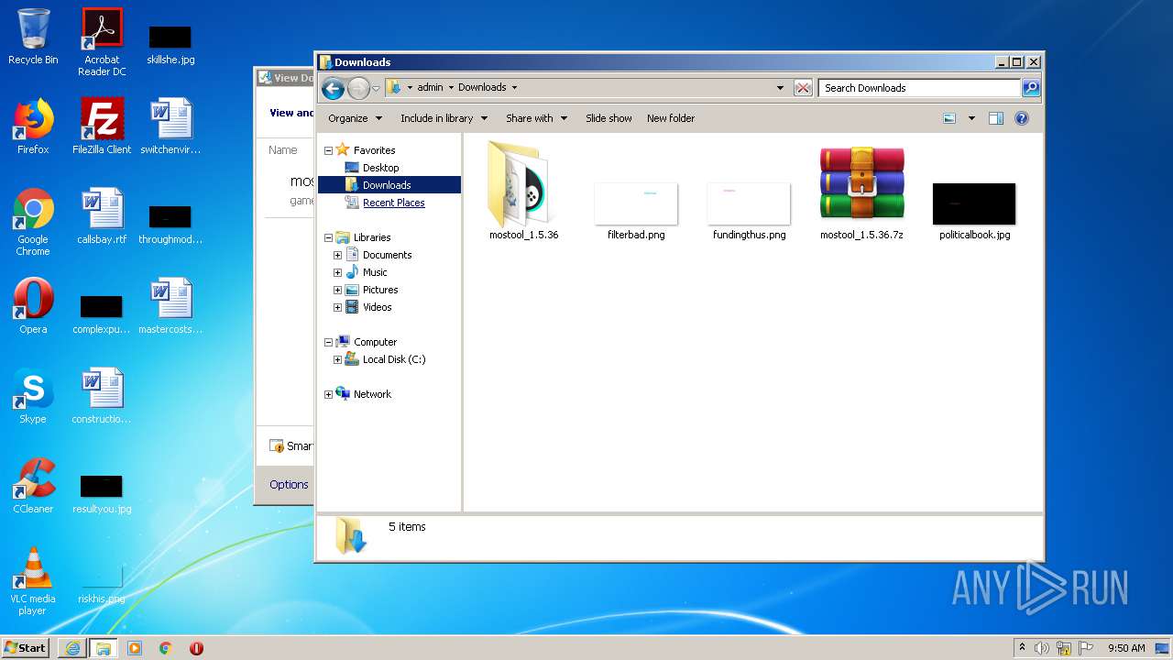Image resolution: width=1173 pixels, height=660 pixels.
Task: Open Include in library menu
Action: point(444,118)
